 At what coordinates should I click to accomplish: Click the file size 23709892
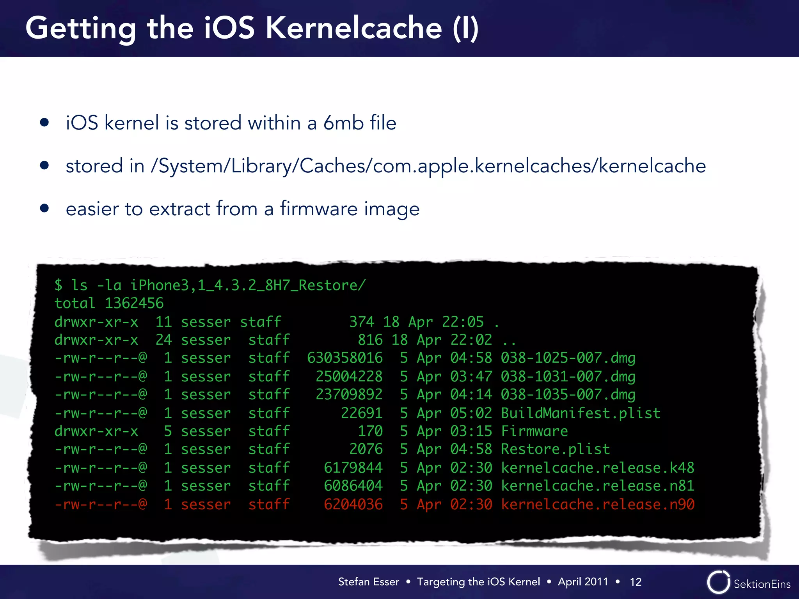[x=349, y=394]
